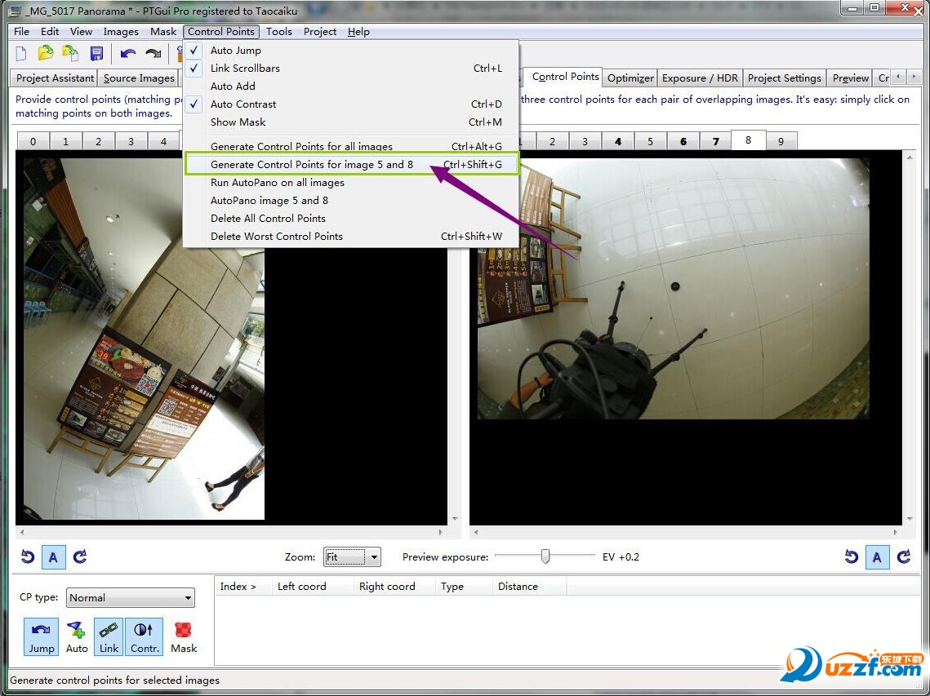This screenshot has width=930, height=696.
Task: Uncheck Auto Contrast menu entry
Action: tap(352, 104)
